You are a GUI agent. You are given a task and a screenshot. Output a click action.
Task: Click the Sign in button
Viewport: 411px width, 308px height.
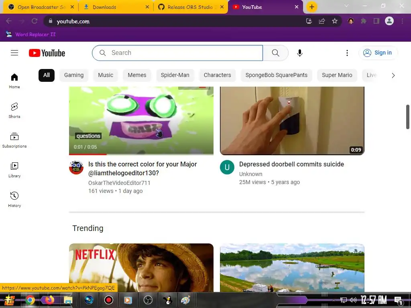378,53
